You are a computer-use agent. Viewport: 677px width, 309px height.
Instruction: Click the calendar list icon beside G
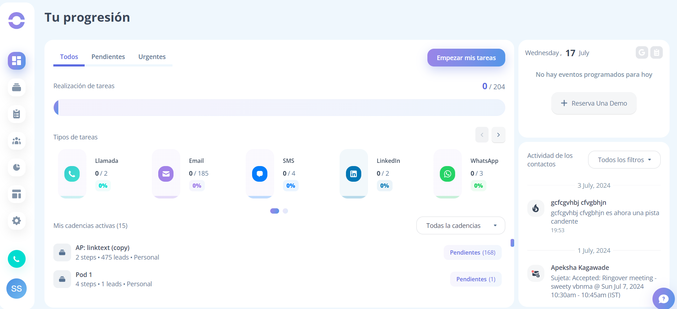(656, 53)
